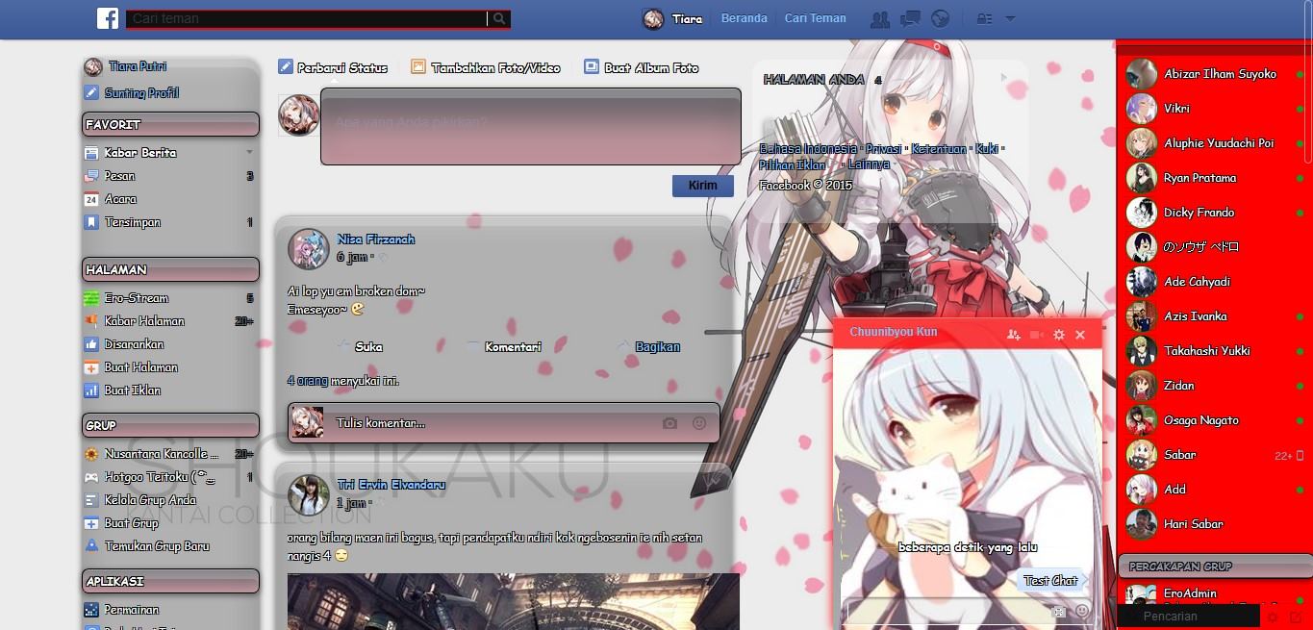1313x630 pixels.
Task: Select Perbarui Status tab
Action: click(333, 67)
